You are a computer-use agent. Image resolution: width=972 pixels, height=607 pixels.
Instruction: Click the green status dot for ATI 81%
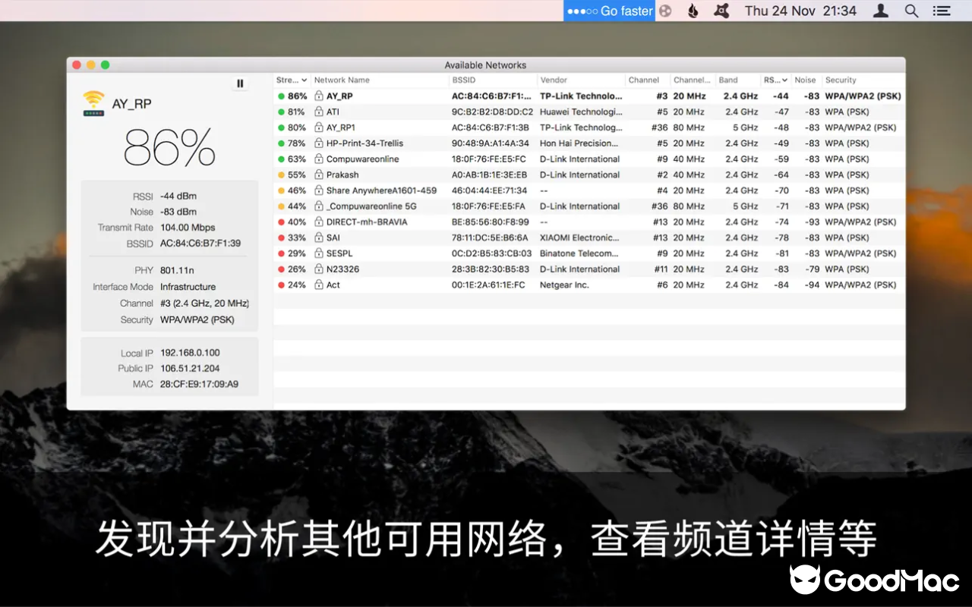coord(281,112)
